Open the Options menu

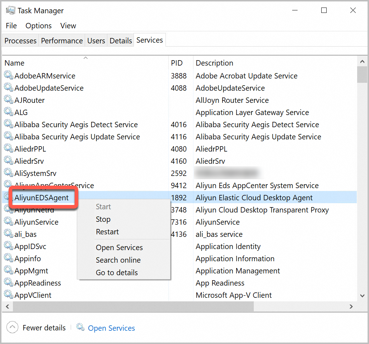[38, 25]
